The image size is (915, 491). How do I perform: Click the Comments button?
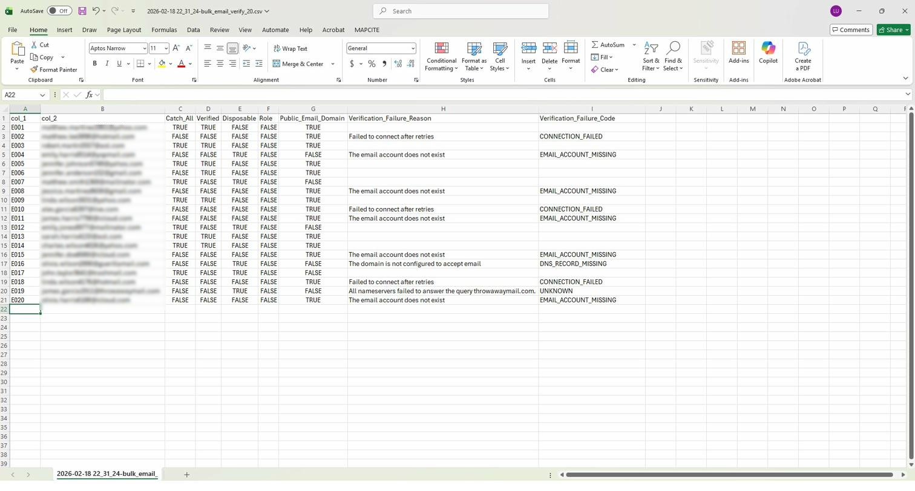coord(850,30)
